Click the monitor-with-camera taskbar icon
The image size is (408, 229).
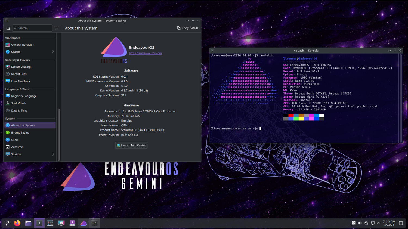click(x=61, y=223)
